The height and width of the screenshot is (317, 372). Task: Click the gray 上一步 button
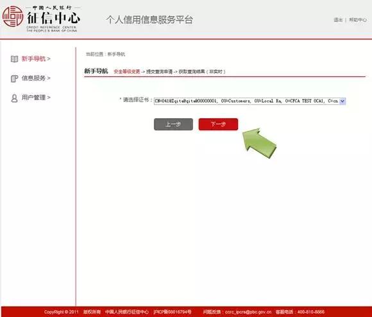coord(173,124)
